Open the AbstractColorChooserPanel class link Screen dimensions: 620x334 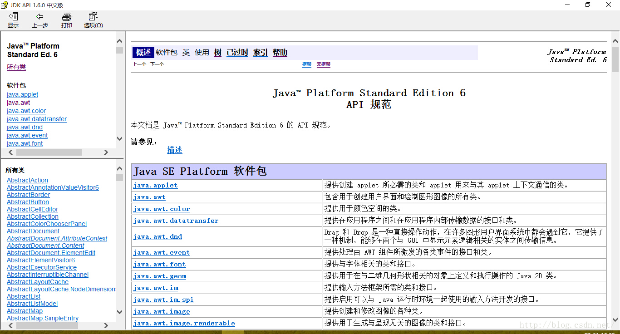pos(47,224)
